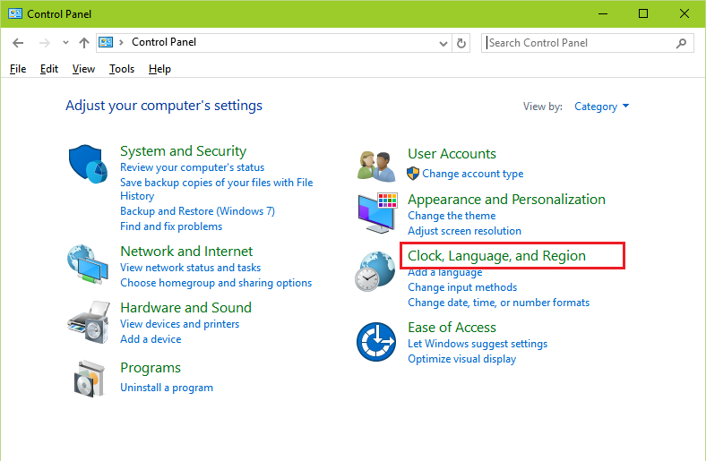Open the Tools menu
Viewport: 706px width, 461px height.
point(122,69)
